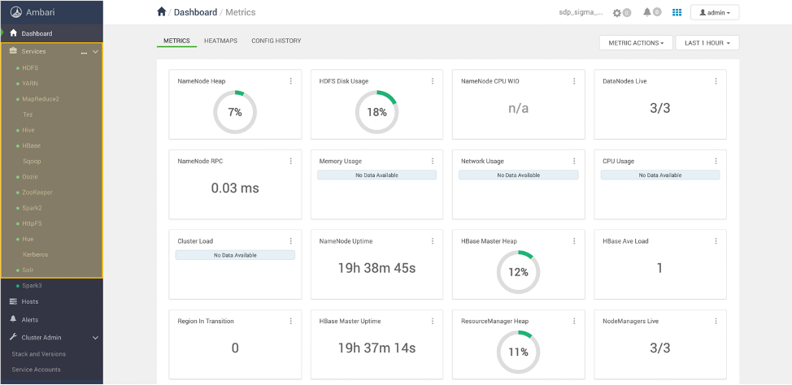Open the Oozie service
Viewport: 792px width, 385px height.
pos(30,177)
